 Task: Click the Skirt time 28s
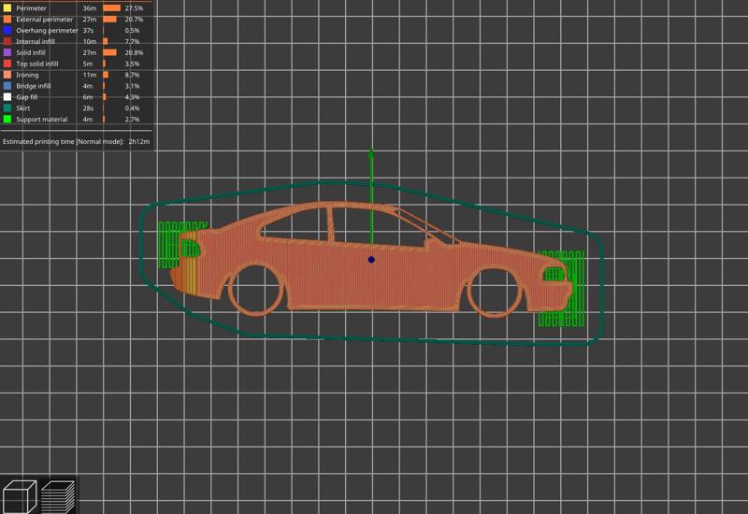(x=88, y=108)
